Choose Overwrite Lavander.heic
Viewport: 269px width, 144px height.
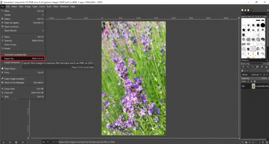[15, 55]
